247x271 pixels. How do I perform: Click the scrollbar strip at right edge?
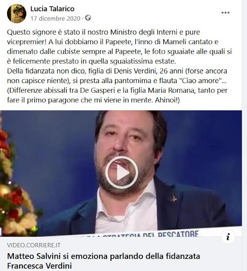(x=244, y=135)
